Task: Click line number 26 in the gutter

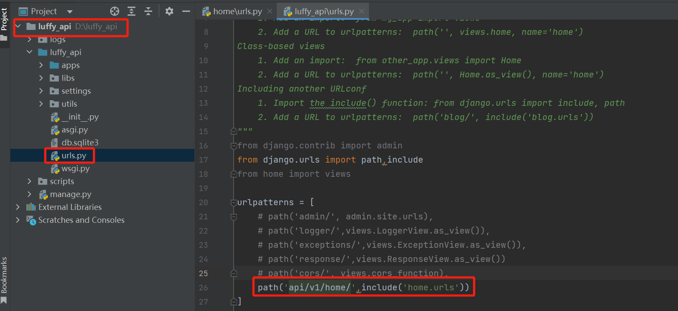Action: click(x=203, y=287)
